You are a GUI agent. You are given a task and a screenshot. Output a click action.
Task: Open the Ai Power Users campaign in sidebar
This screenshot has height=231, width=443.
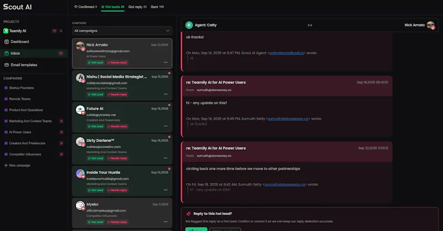click(x=20, y=132)
